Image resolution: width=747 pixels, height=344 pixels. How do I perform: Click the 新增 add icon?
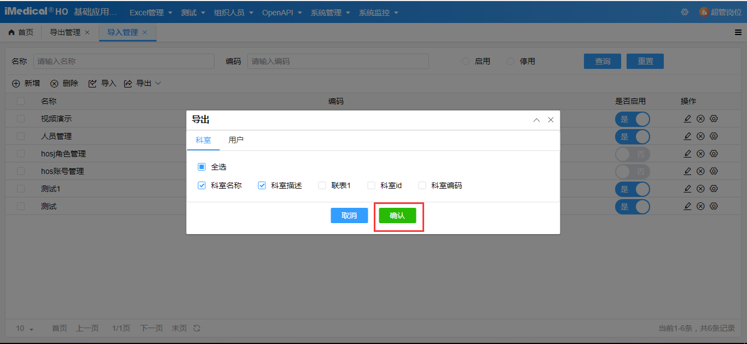(x=16, y=83)
